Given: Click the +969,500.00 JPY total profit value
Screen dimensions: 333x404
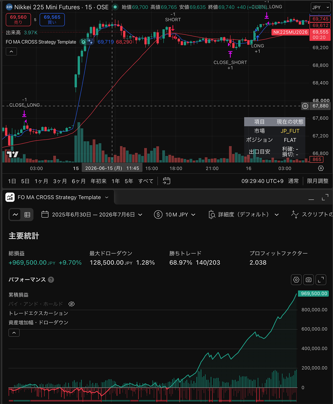Looking at the screenshot, I should click(x=32, y=263).
